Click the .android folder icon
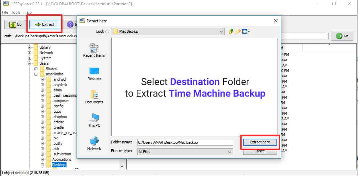358x176 pixels. pos(48,79)
